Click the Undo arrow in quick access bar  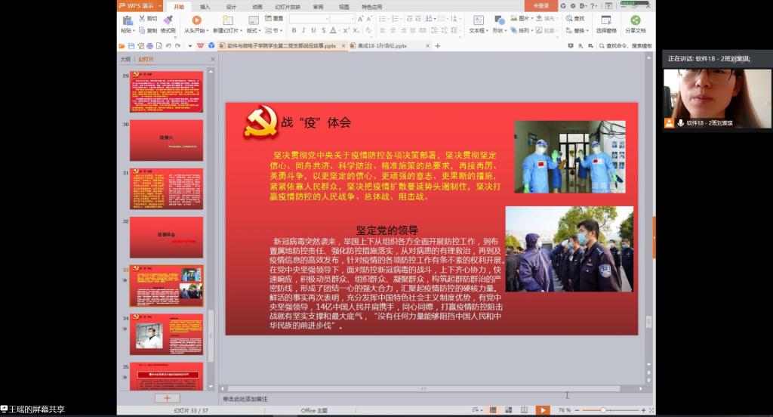point(168,45)
